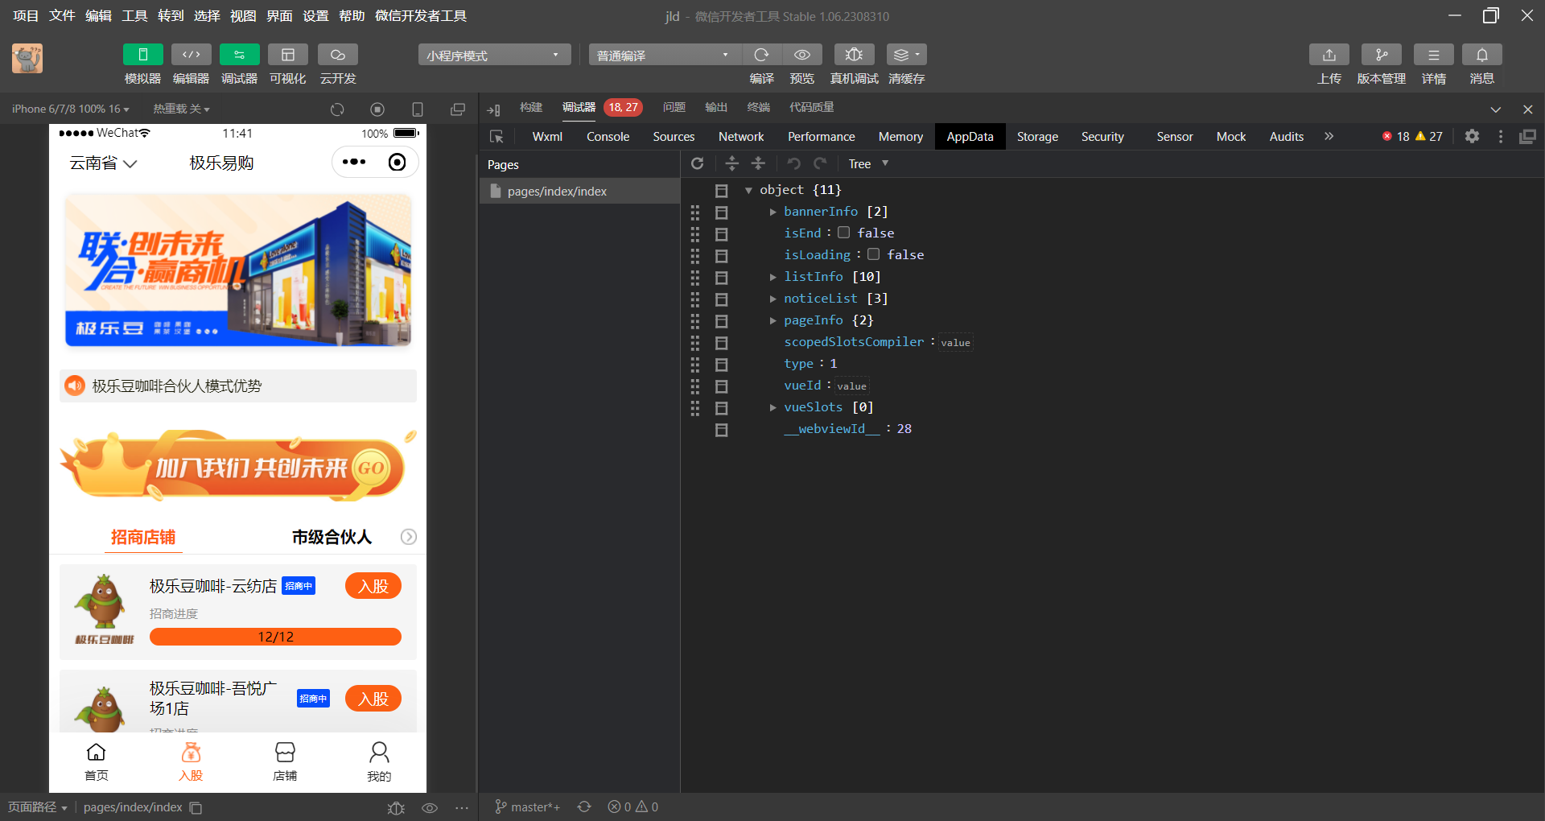
Task: Toggle the simulator panel button
Action: [x=142, y=55]
